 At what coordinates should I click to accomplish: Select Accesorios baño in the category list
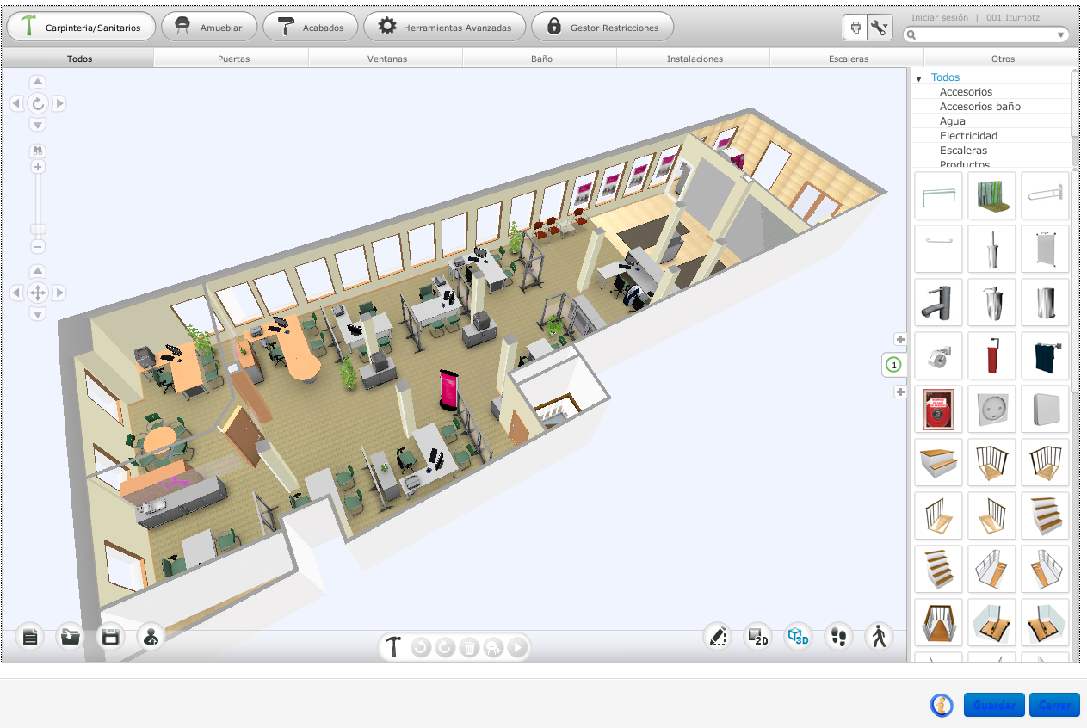click(979, 107)
